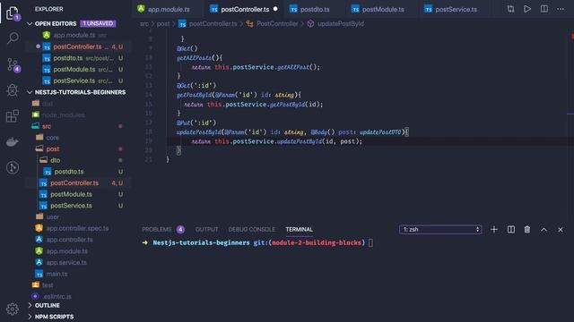
Task: Select postModule.ts in Open Editors list
Action: [x=74, y=70]
